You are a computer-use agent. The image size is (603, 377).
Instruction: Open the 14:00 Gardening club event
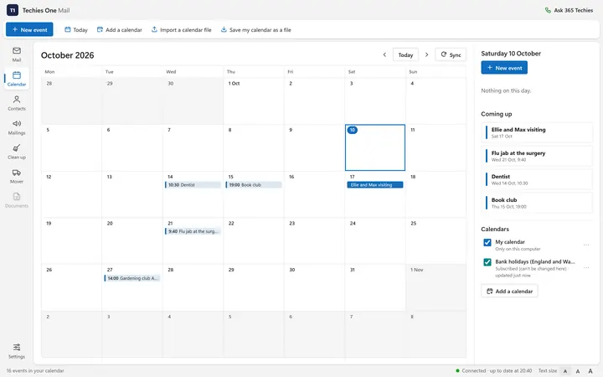coord(132,278)
